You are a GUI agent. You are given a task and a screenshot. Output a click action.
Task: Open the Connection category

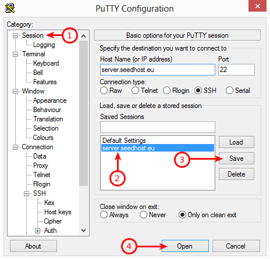point(37,147)
